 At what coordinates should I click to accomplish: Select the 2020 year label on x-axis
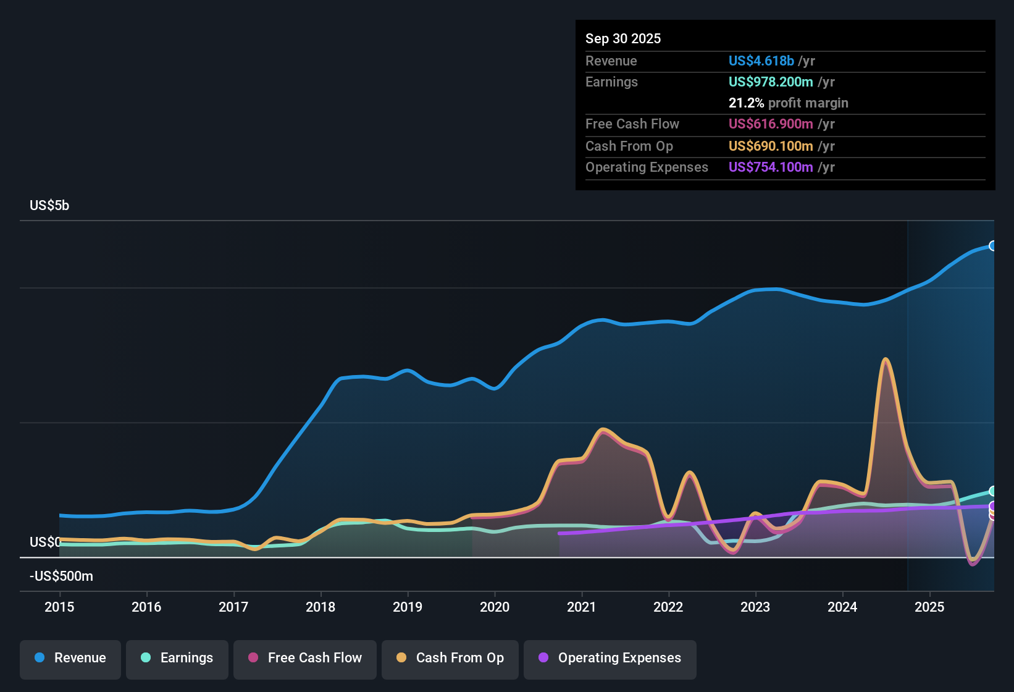494,607
